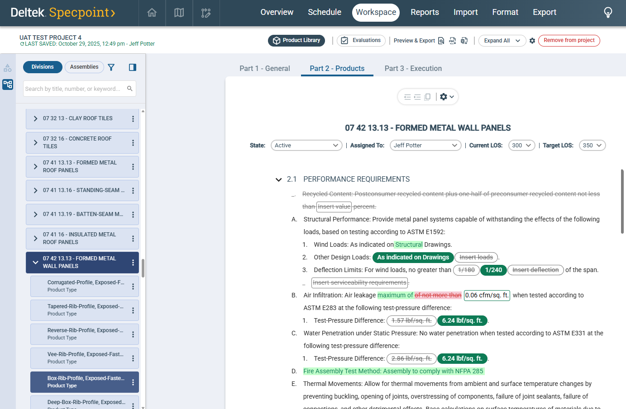
Task: Switch to Assemblies view
Action: point(84,67)
